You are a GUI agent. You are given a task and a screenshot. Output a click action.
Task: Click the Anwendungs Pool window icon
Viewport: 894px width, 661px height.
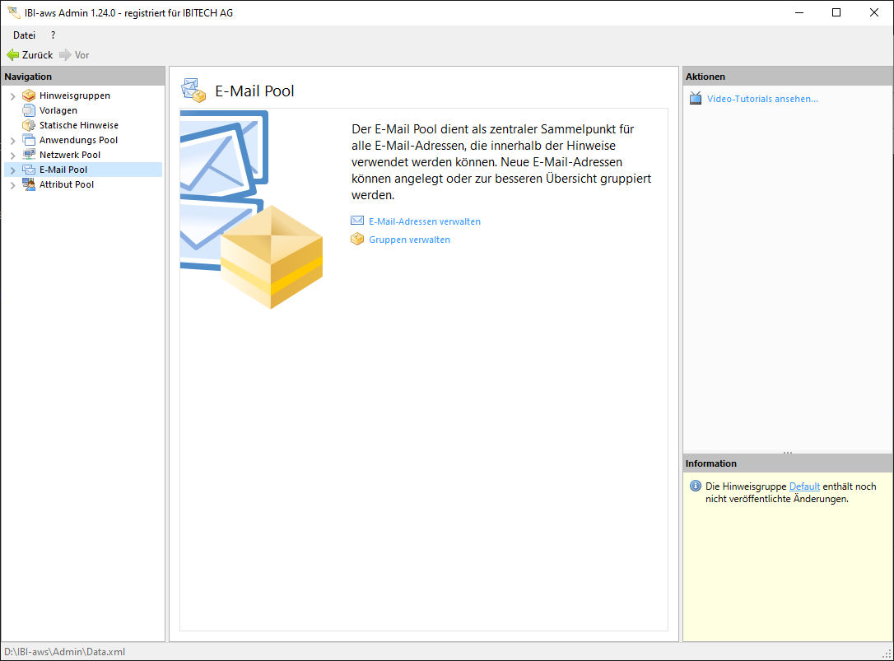pyautogui.click(x=29, y=140)
